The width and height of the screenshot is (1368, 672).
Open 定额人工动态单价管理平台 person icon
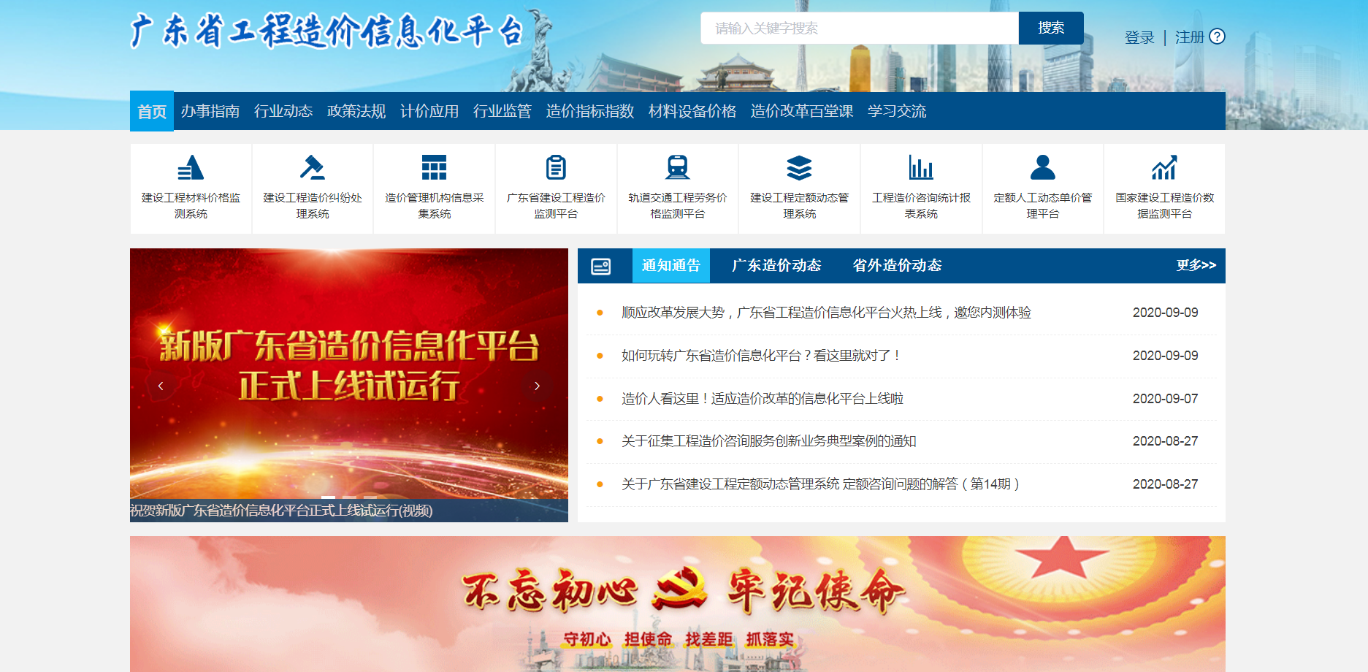click(1043, 167)
